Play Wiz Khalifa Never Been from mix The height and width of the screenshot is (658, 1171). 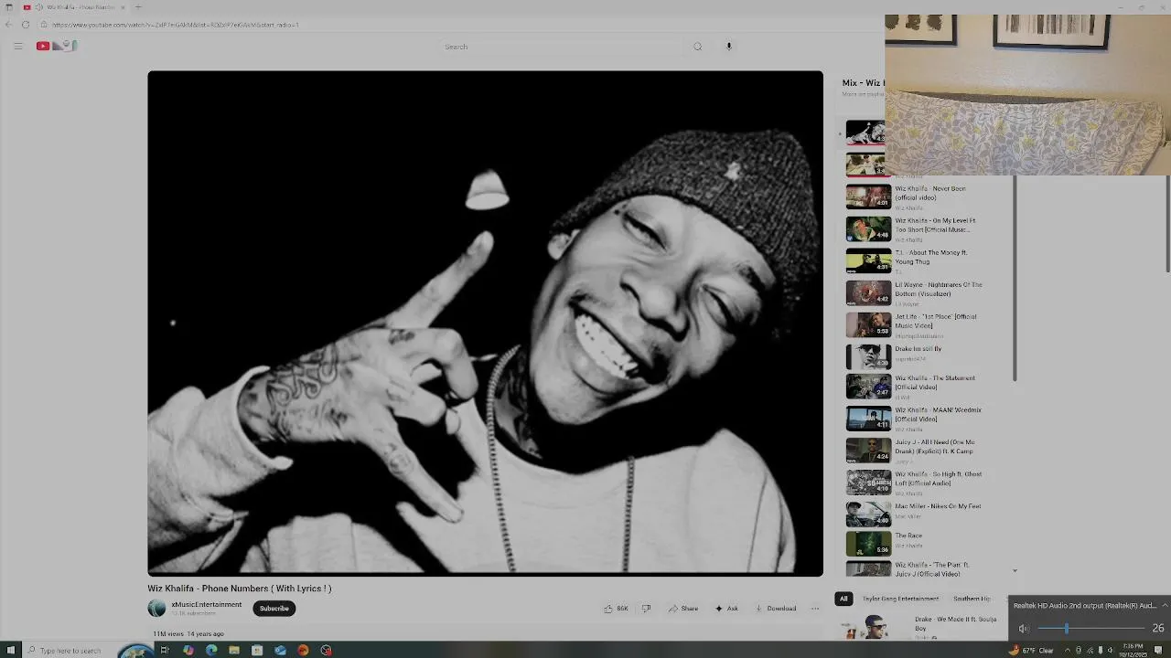pyautogui.click(x=868, y=196)
